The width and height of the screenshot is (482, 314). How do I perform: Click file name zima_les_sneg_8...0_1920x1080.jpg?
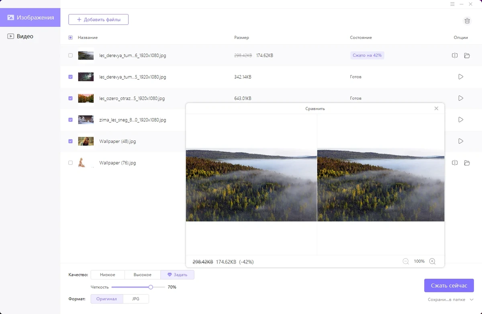pos(133,120)
